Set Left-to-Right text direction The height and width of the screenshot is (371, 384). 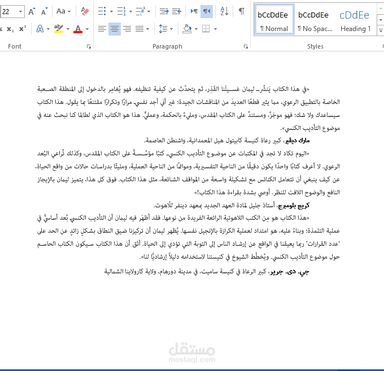point(194,11)
